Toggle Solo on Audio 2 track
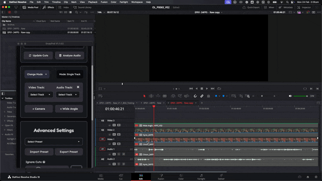Image resolution: width=322 pixels, height=181 pixels. point(119,164)
